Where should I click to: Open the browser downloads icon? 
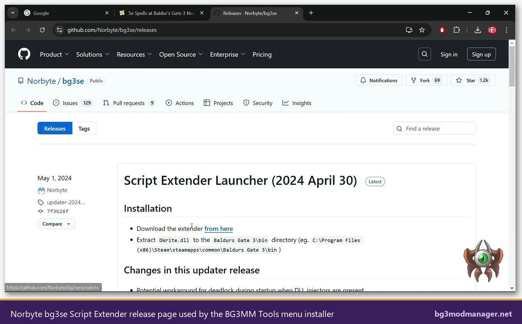(478, 30)
